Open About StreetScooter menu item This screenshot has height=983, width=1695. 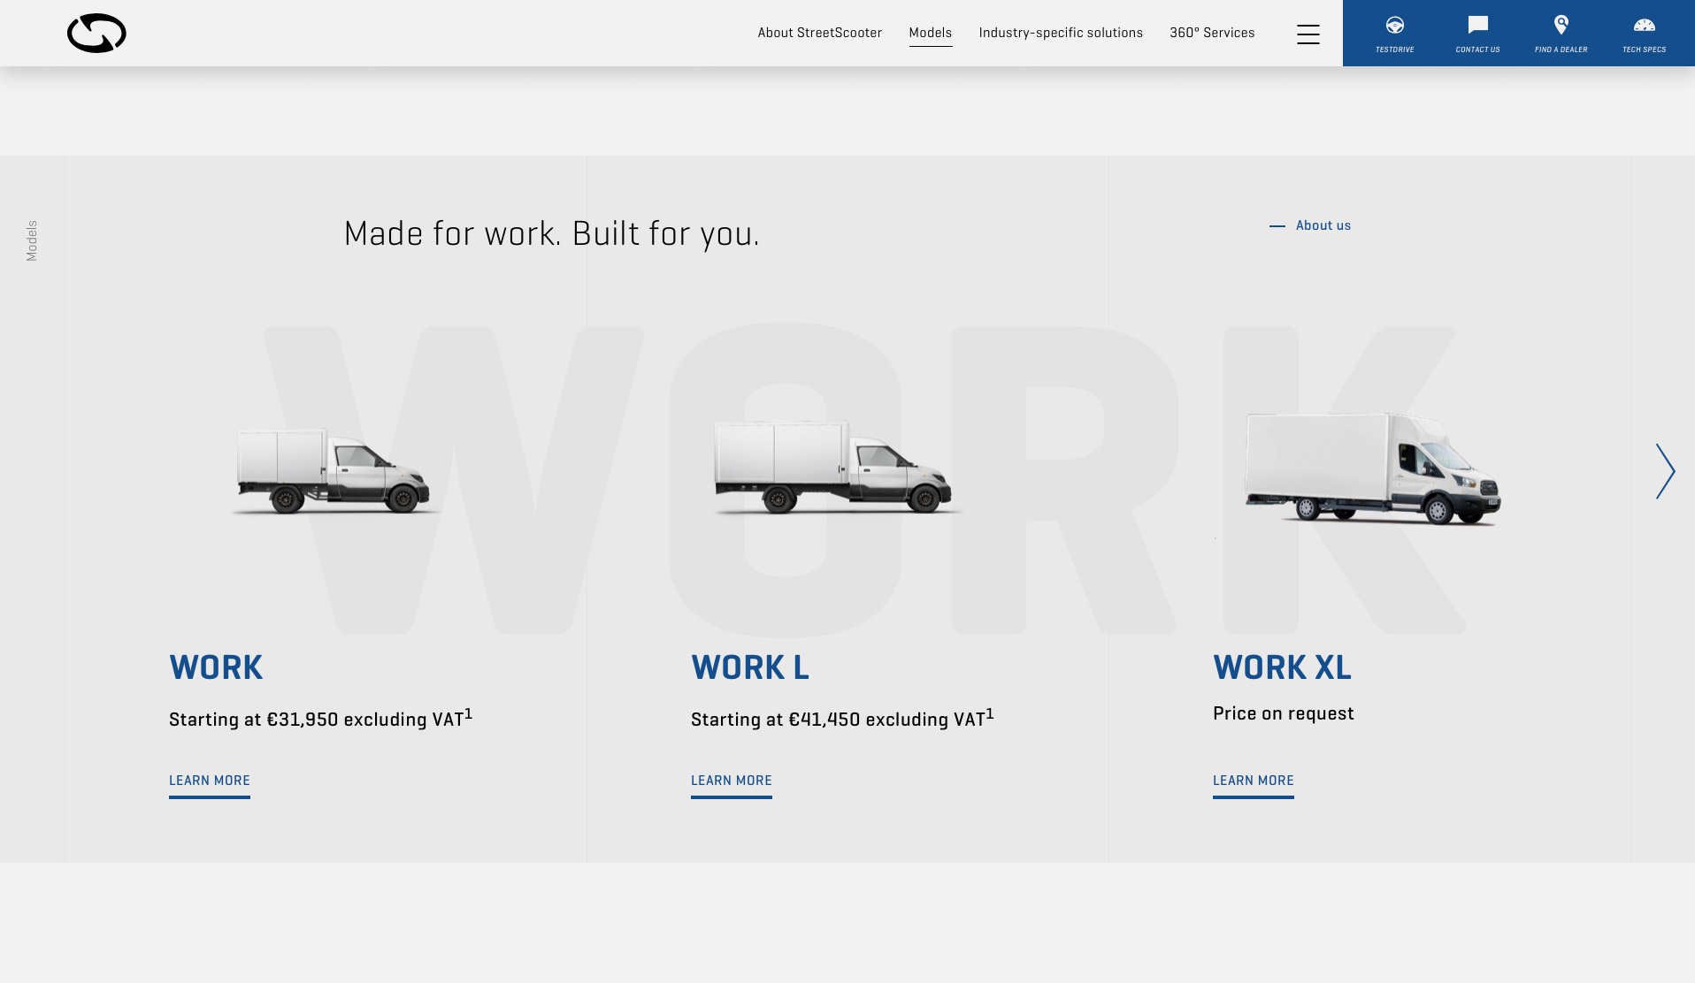[819, 33]
